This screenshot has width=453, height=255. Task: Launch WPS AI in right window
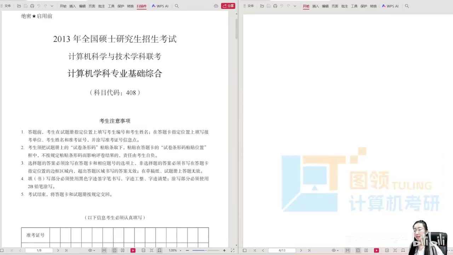(390, 6)
